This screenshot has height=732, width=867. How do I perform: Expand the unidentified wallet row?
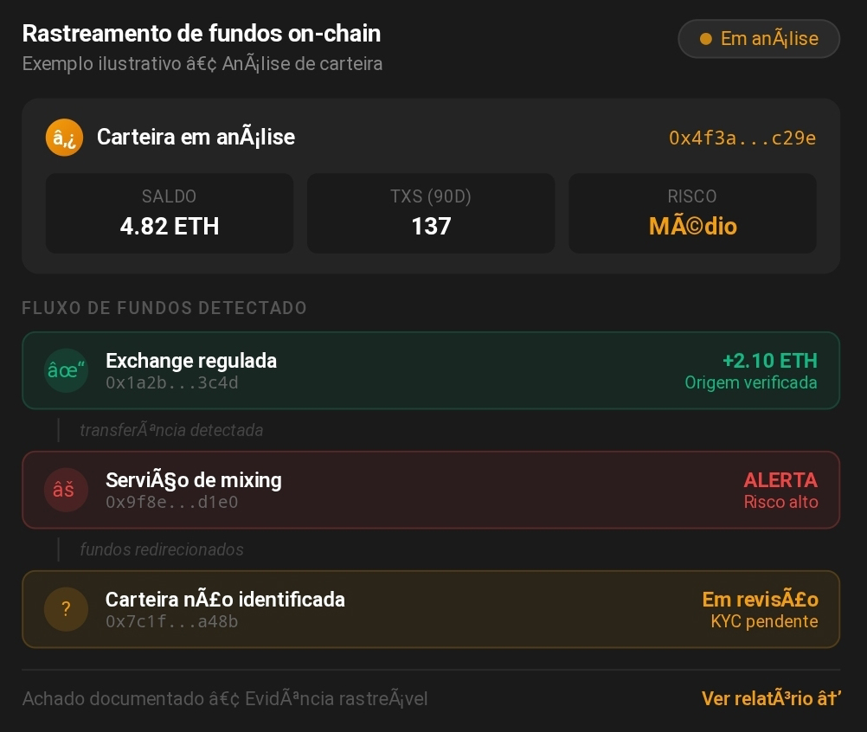click(x=431, y=609)
